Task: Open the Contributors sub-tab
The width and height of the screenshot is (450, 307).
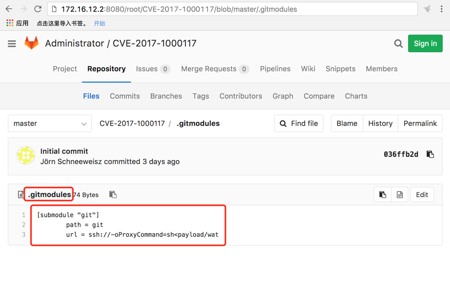Action: pyautogui.click(x=241, y=96)
